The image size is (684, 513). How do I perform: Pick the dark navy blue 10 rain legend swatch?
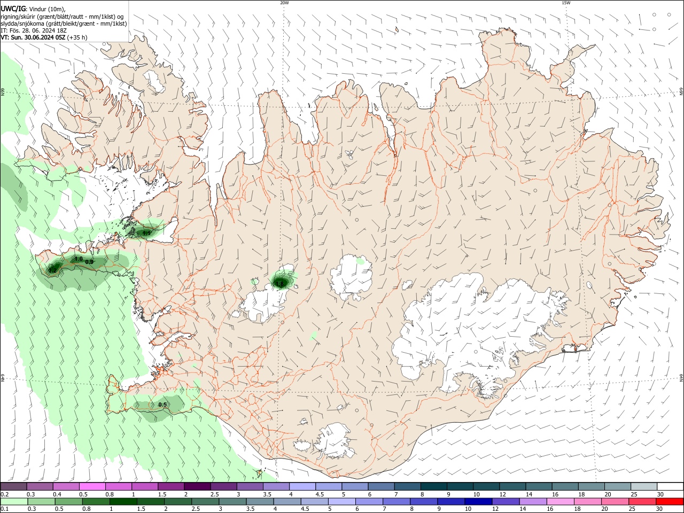478,502
